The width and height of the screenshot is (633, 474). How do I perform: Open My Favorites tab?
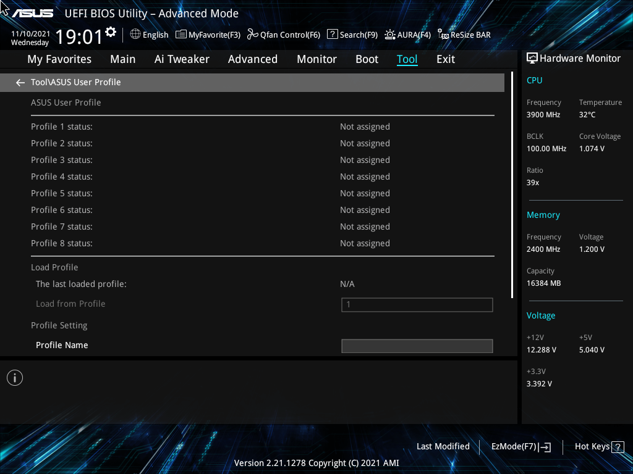pos(59,59)
